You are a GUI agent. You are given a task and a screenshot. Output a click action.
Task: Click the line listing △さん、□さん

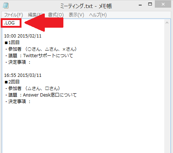point(32,89)
